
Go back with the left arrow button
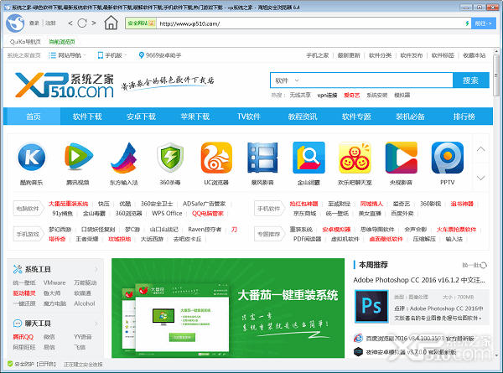click(70, 23)
